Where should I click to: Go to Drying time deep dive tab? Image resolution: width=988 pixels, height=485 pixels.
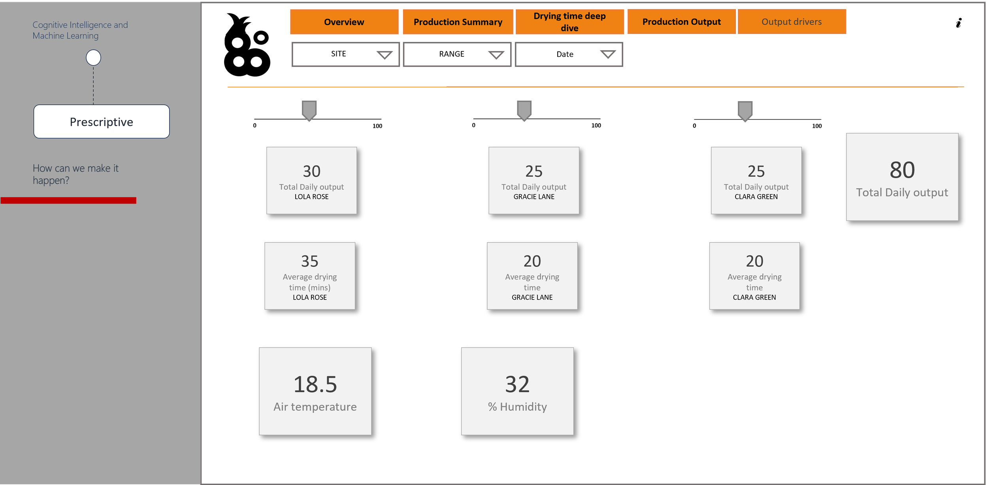(569, 22)
